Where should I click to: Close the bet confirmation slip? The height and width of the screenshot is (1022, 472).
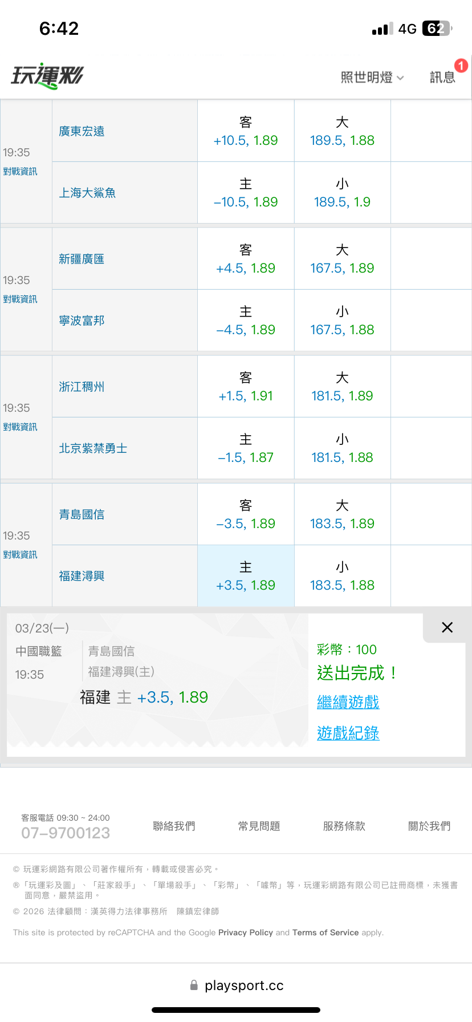tap(447, 627)
